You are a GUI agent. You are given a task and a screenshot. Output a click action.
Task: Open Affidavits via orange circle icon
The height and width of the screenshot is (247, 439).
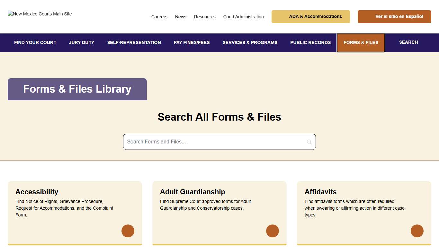(417, 231)
